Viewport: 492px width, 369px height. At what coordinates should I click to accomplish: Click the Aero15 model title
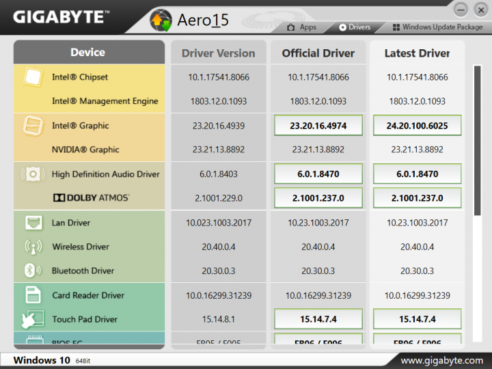coord(203,20)
